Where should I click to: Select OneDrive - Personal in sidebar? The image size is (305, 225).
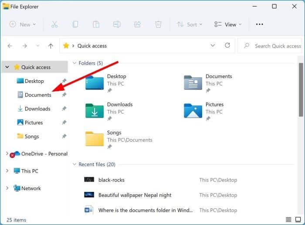(44, 154)
